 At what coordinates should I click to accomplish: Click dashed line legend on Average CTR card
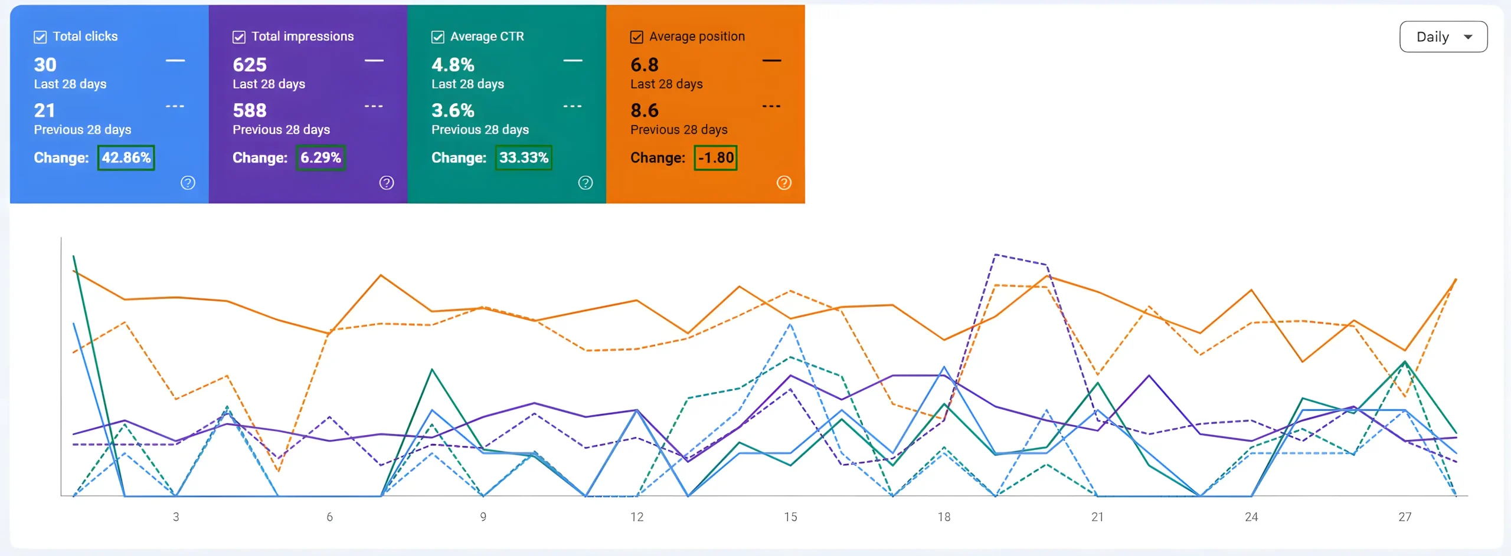pos(573,106)
